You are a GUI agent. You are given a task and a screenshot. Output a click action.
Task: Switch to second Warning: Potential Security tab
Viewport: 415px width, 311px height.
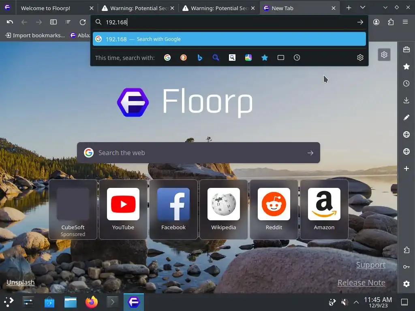click(x=219, y=8)
